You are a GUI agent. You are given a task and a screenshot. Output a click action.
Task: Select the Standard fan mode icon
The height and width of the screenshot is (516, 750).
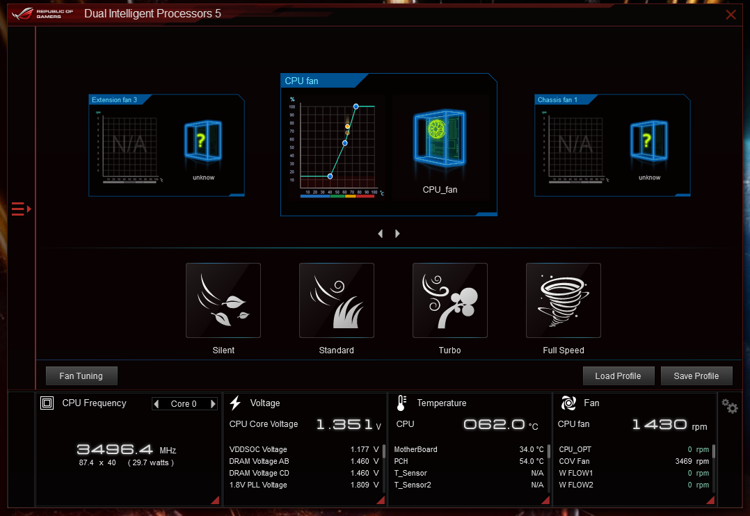pyautogui.click(x=337, y=300)
